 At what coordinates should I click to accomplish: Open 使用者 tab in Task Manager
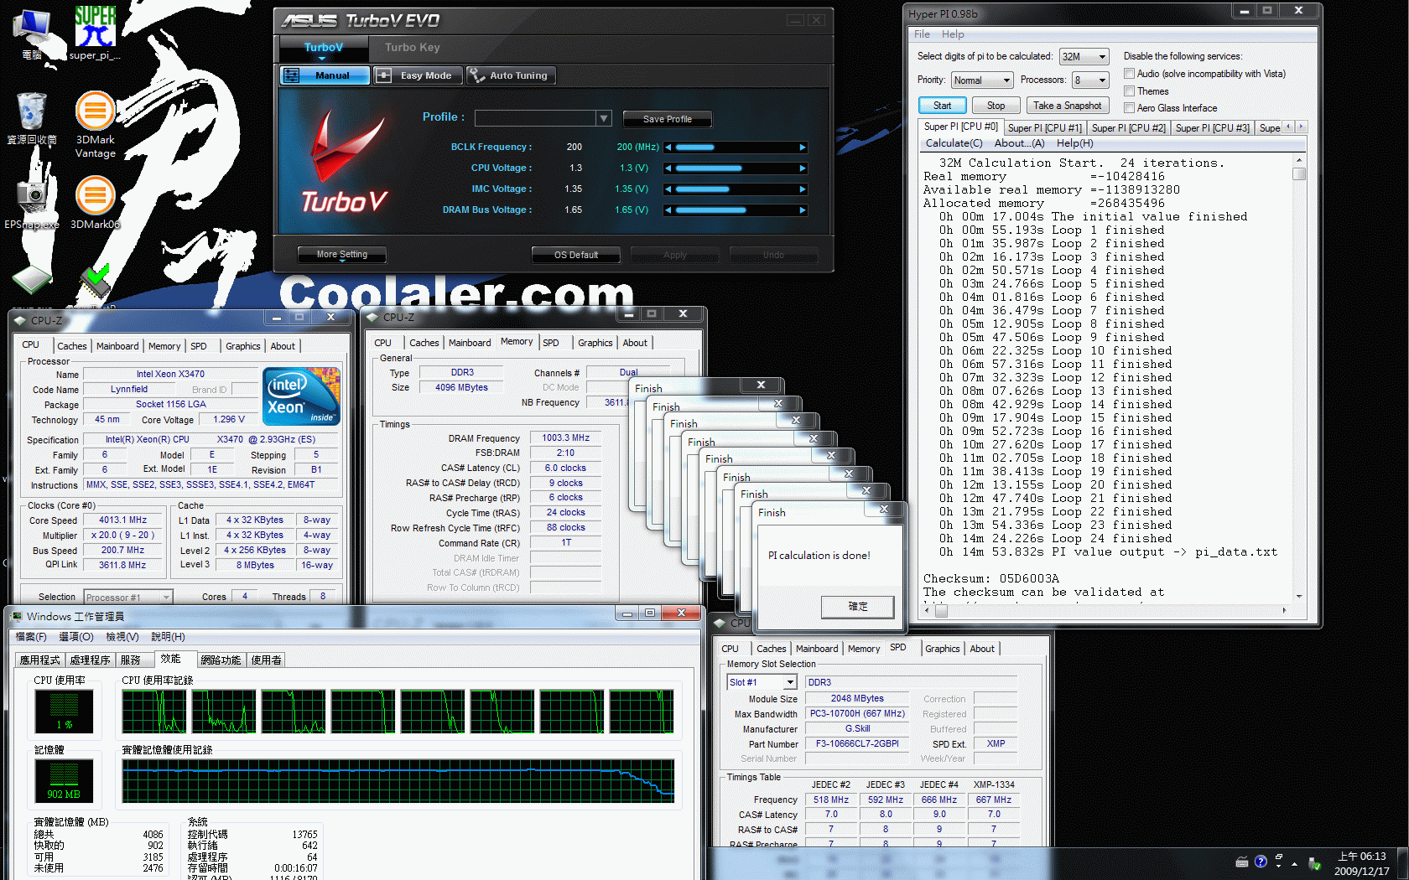(x=266, y=660)
